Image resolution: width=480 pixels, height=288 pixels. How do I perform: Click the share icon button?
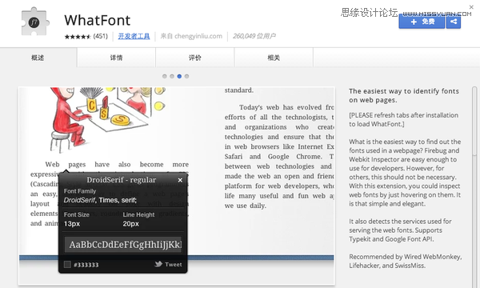pos(454,22)
